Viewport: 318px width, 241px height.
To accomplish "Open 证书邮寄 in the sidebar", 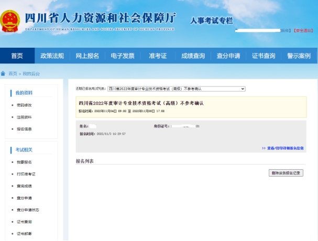I will [x=24, y=234].
